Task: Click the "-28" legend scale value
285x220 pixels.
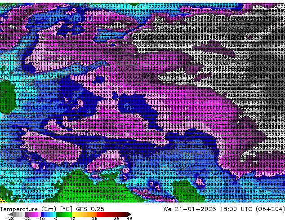Action: coord(9,218)
